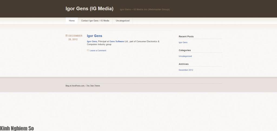The width and height of the screenshot is (277, 131).
Task: Click Leave a Comment link
Action: [x=98, y=51]
